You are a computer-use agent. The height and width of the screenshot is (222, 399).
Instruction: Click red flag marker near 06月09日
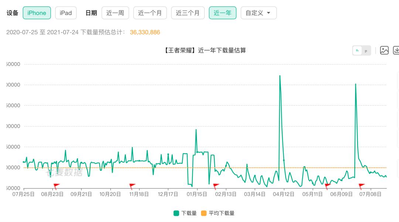(x=327, y=186)
